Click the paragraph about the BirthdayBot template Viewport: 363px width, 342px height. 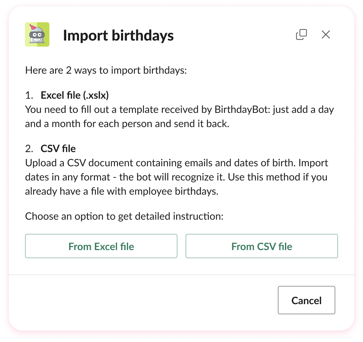coord(179,116)
